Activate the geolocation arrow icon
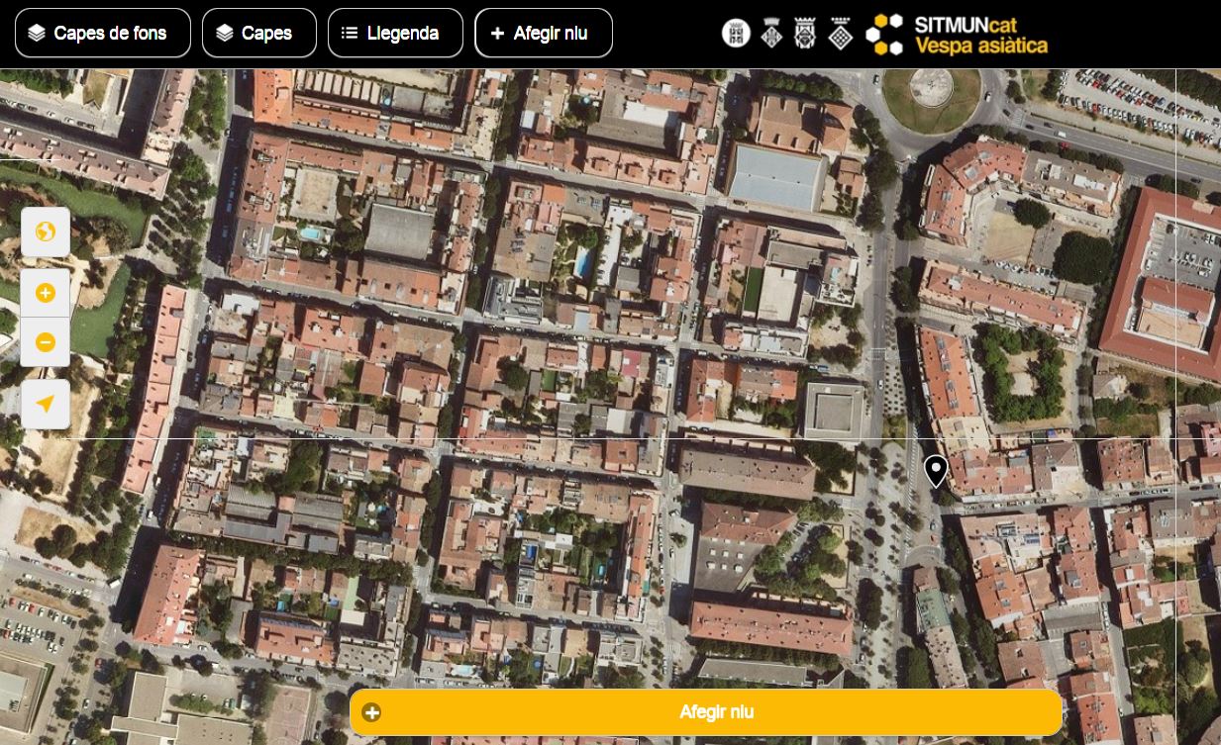Image resolution: width=1221 pixels, height=745 pixels. click(x=46, y=404)
